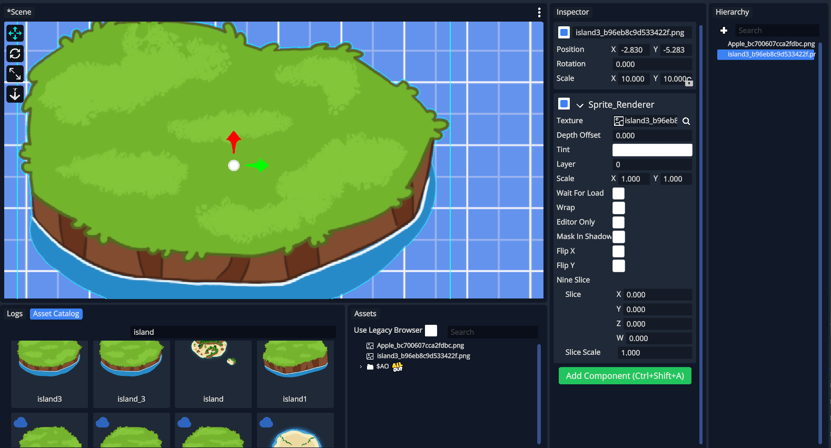Image resolution: width=831 pixels, height=448 pixels.
Task: Collapse the Sprite_Renderer component section
Action: 580,105
